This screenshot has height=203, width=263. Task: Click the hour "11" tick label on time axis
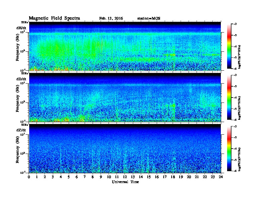point(117,177)
